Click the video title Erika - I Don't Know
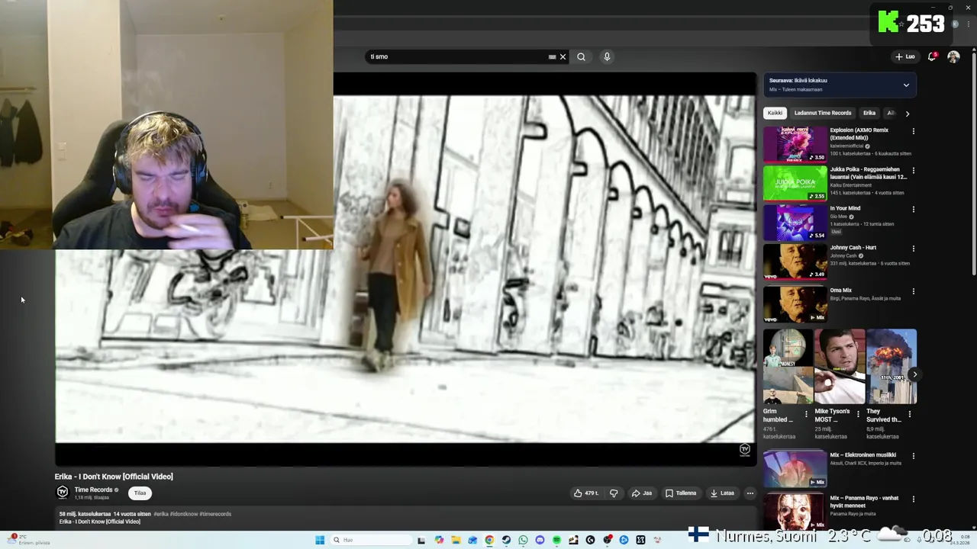 [114, 477]
